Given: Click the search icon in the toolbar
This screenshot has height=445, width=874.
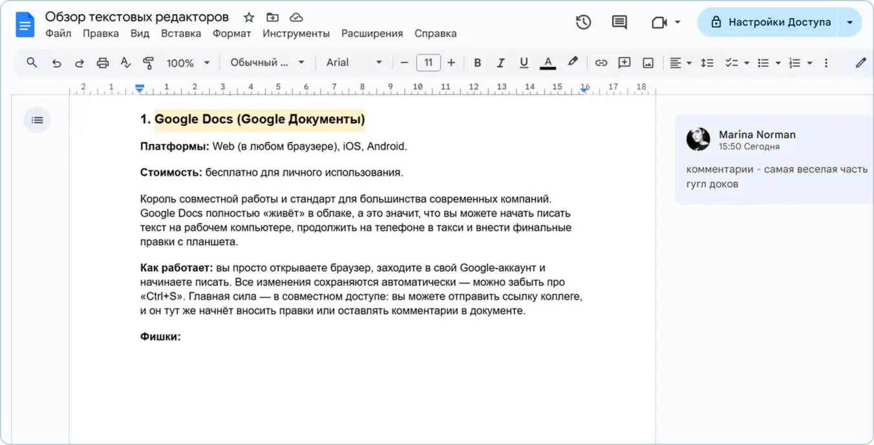Looking at the screenshot, I should click(x=31, y=63).
